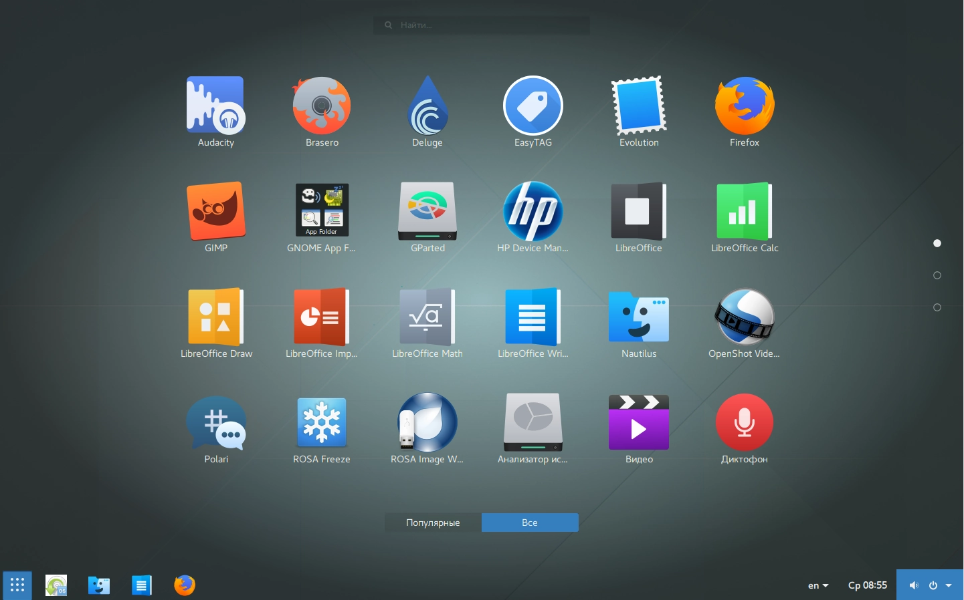
Task: Open HP Device Manager
Action: tap(533, 211)
